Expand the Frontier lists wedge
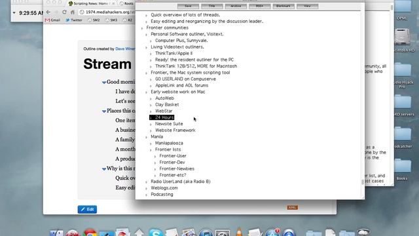The height and width of the screenshot is (236, 419). coord(151,150)
